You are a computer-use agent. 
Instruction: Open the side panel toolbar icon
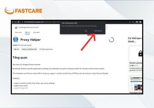137,22
